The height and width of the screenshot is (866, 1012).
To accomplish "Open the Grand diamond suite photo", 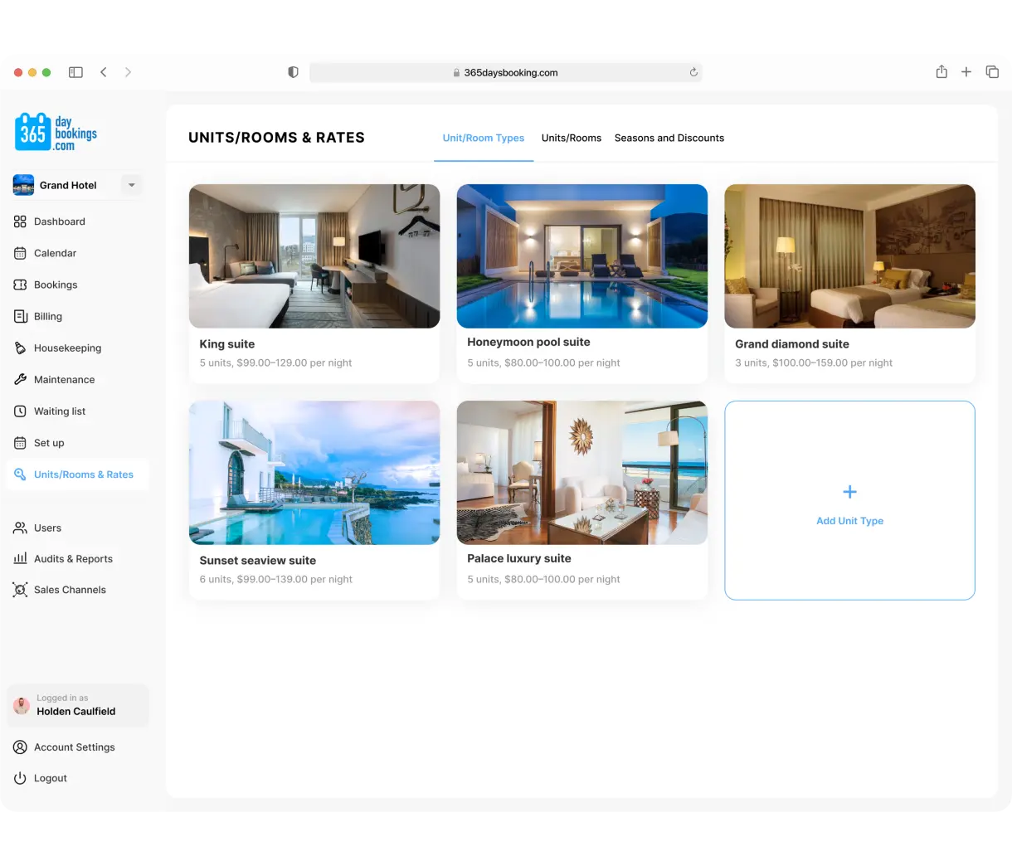I will tap(849, 256).
